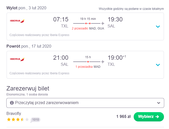Click the info icon beside Przeczytaj przed zarezerwowaniem

[x=12, y=103]
